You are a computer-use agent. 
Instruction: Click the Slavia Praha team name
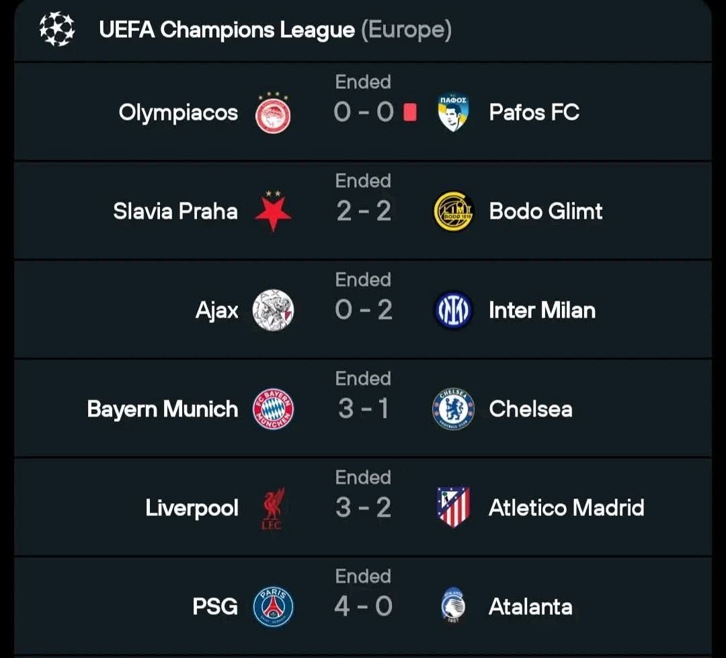pos(175,211)
